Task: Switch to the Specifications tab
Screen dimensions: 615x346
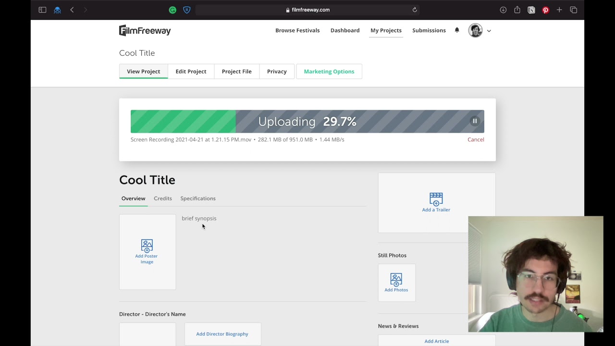Action: pyautogui.click(x=198, y=198)
